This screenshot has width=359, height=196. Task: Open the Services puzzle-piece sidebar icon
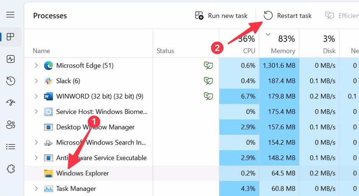pos(10,169)
